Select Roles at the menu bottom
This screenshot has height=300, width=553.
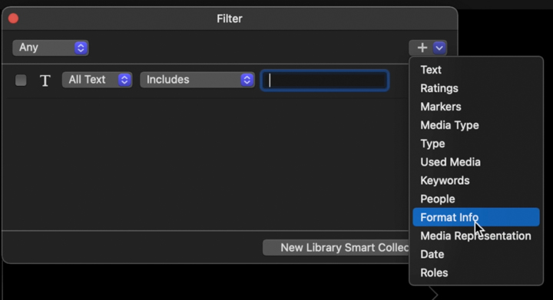434,273
